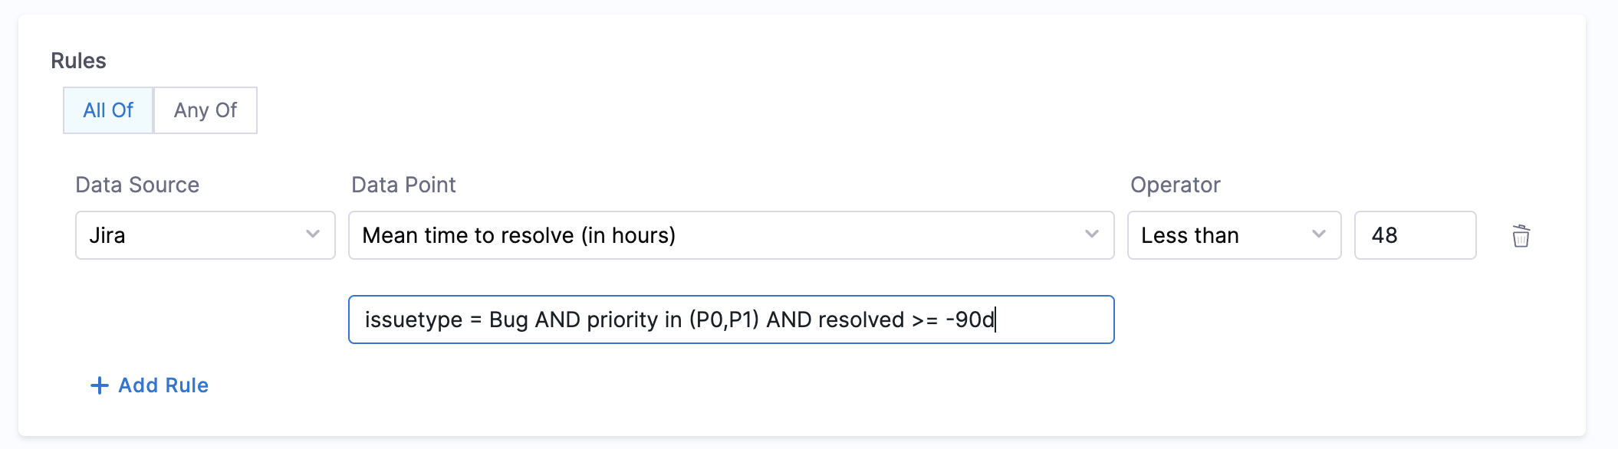The image size is (1618, 449).
Task: Focus the threshold value field showing 48
Action: (x=1415, y=235)
